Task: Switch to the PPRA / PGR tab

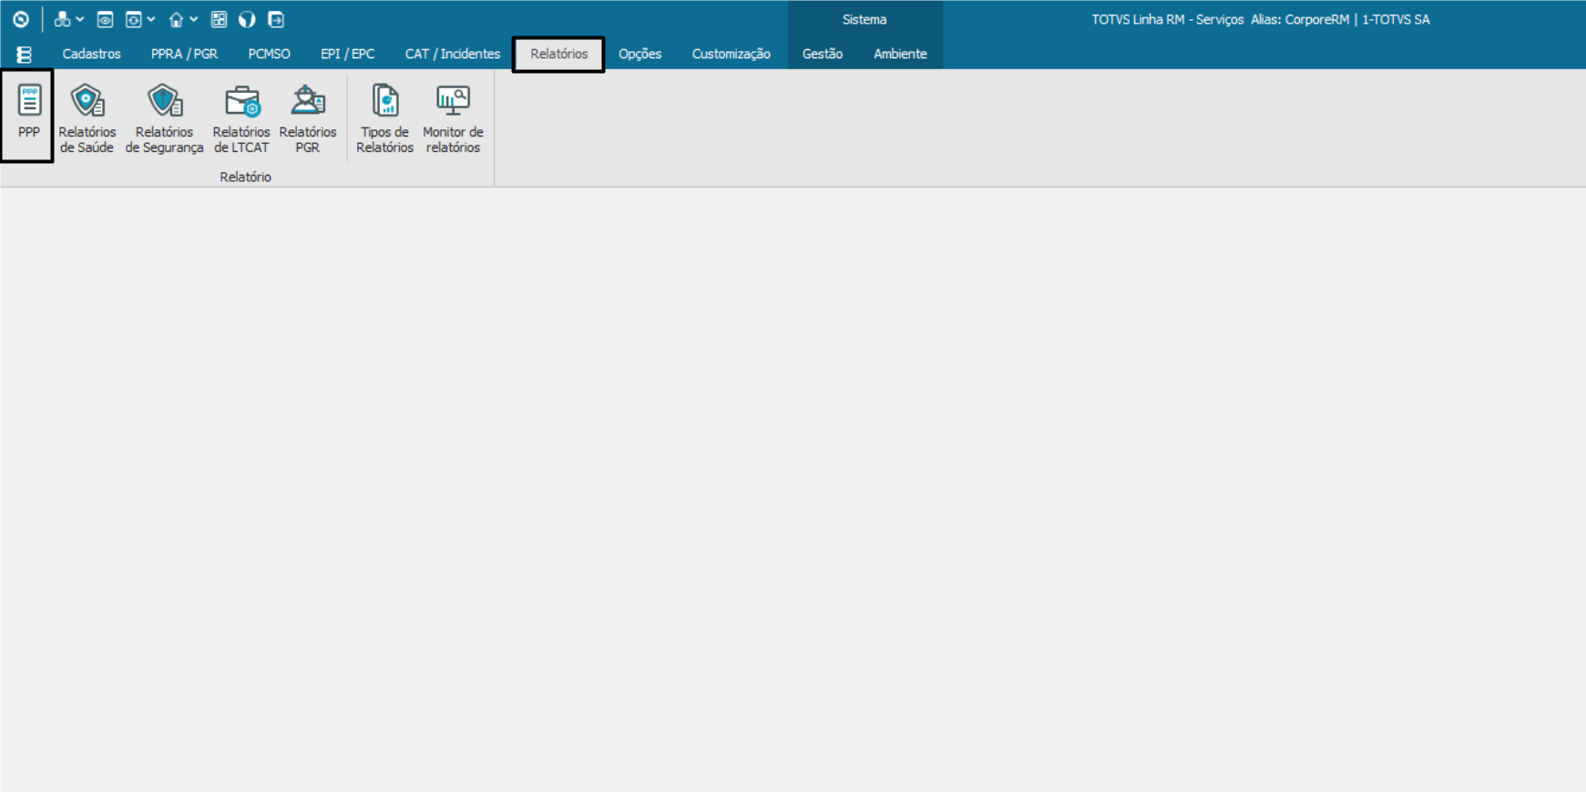Action: pos(184,54)
